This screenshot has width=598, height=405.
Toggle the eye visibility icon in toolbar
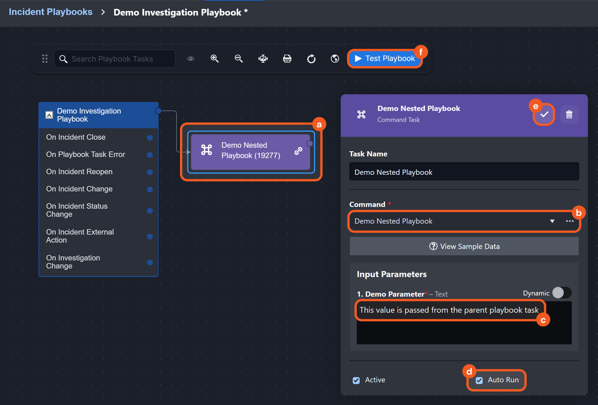[190, 59]
